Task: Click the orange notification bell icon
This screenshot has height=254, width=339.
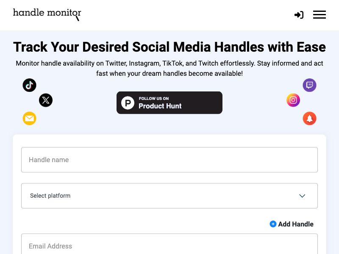Action: click(x=309, y=119)
